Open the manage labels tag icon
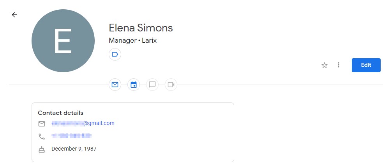383x163 pixels. pyautogui.click(x=115, y=54)
